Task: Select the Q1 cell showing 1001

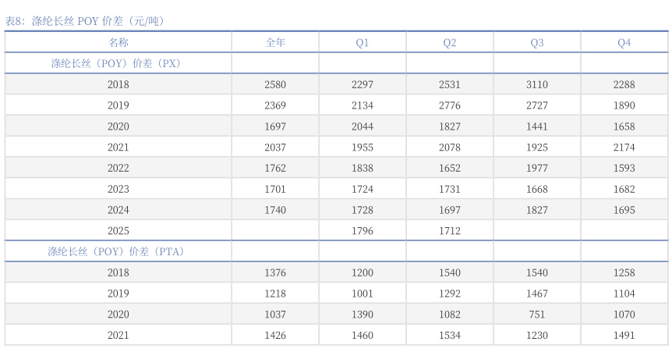Action: click(x=363, y=294)
